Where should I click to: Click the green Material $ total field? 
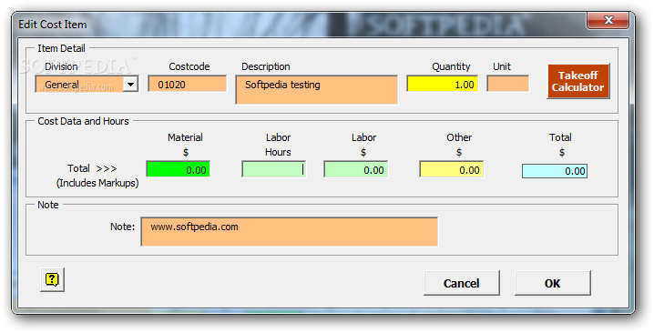[x=179, y=170]
